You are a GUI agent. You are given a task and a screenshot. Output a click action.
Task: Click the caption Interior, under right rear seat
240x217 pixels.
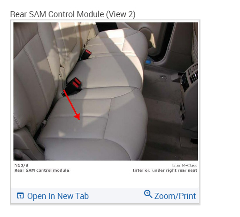[x=165, y=170]
